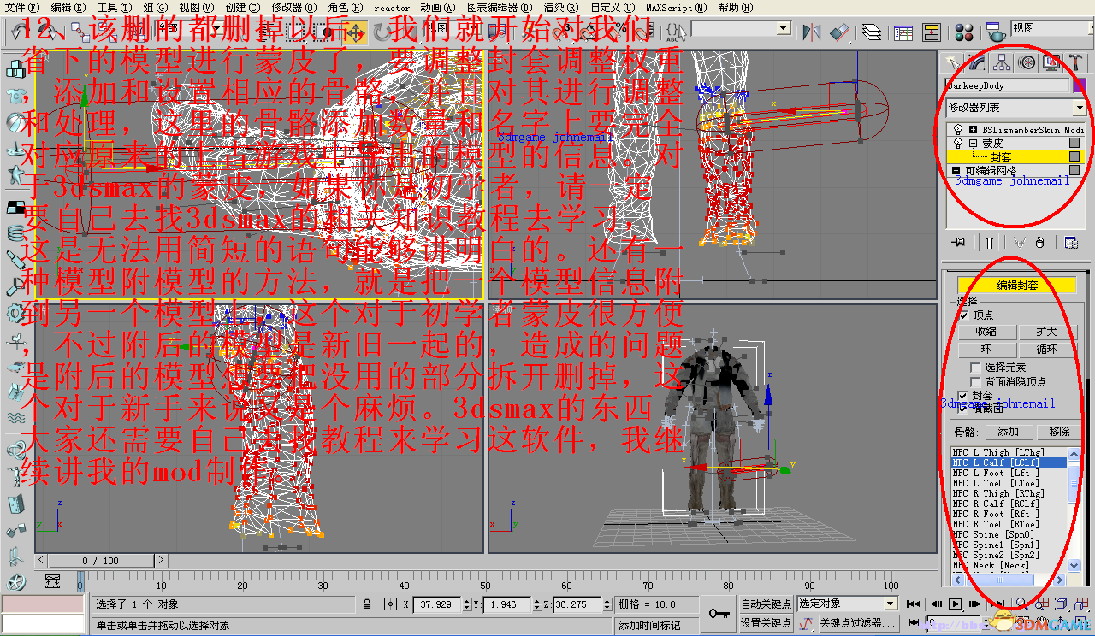
Task: Toggle the 自动关键点 auto key button
Action: click(765, 604)
